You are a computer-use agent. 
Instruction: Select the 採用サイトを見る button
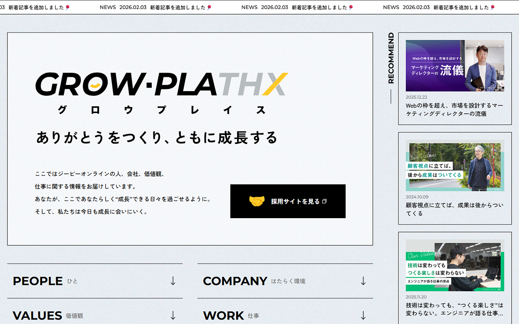288,201
